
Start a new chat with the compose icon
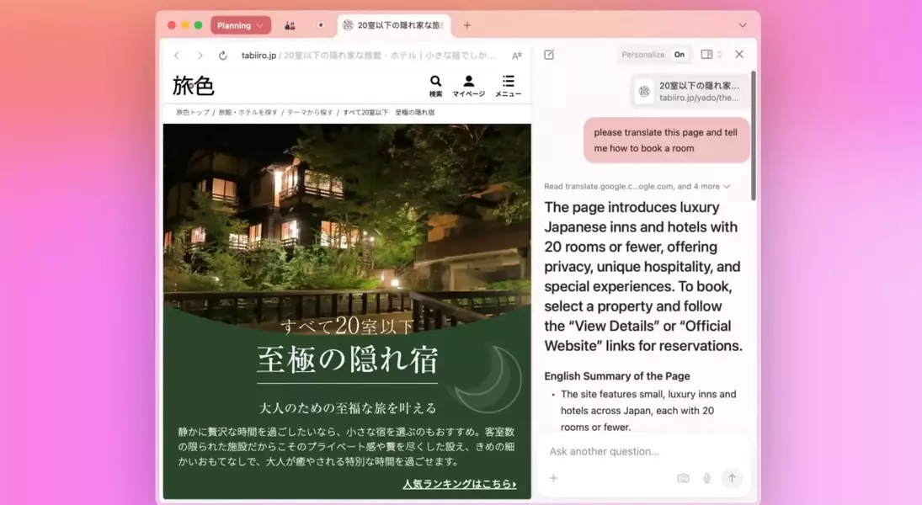click(549, 54)
